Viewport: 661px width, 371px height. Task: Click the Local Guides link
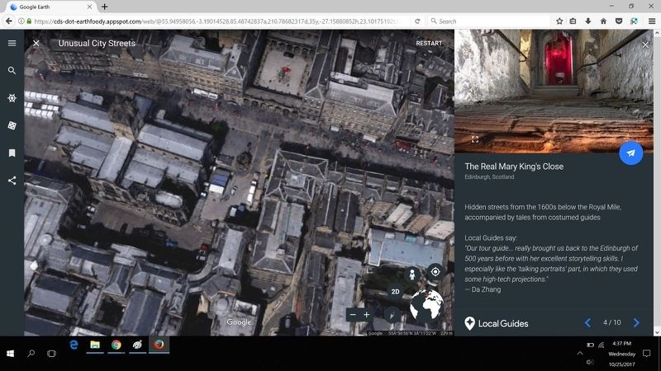point(496,324)
